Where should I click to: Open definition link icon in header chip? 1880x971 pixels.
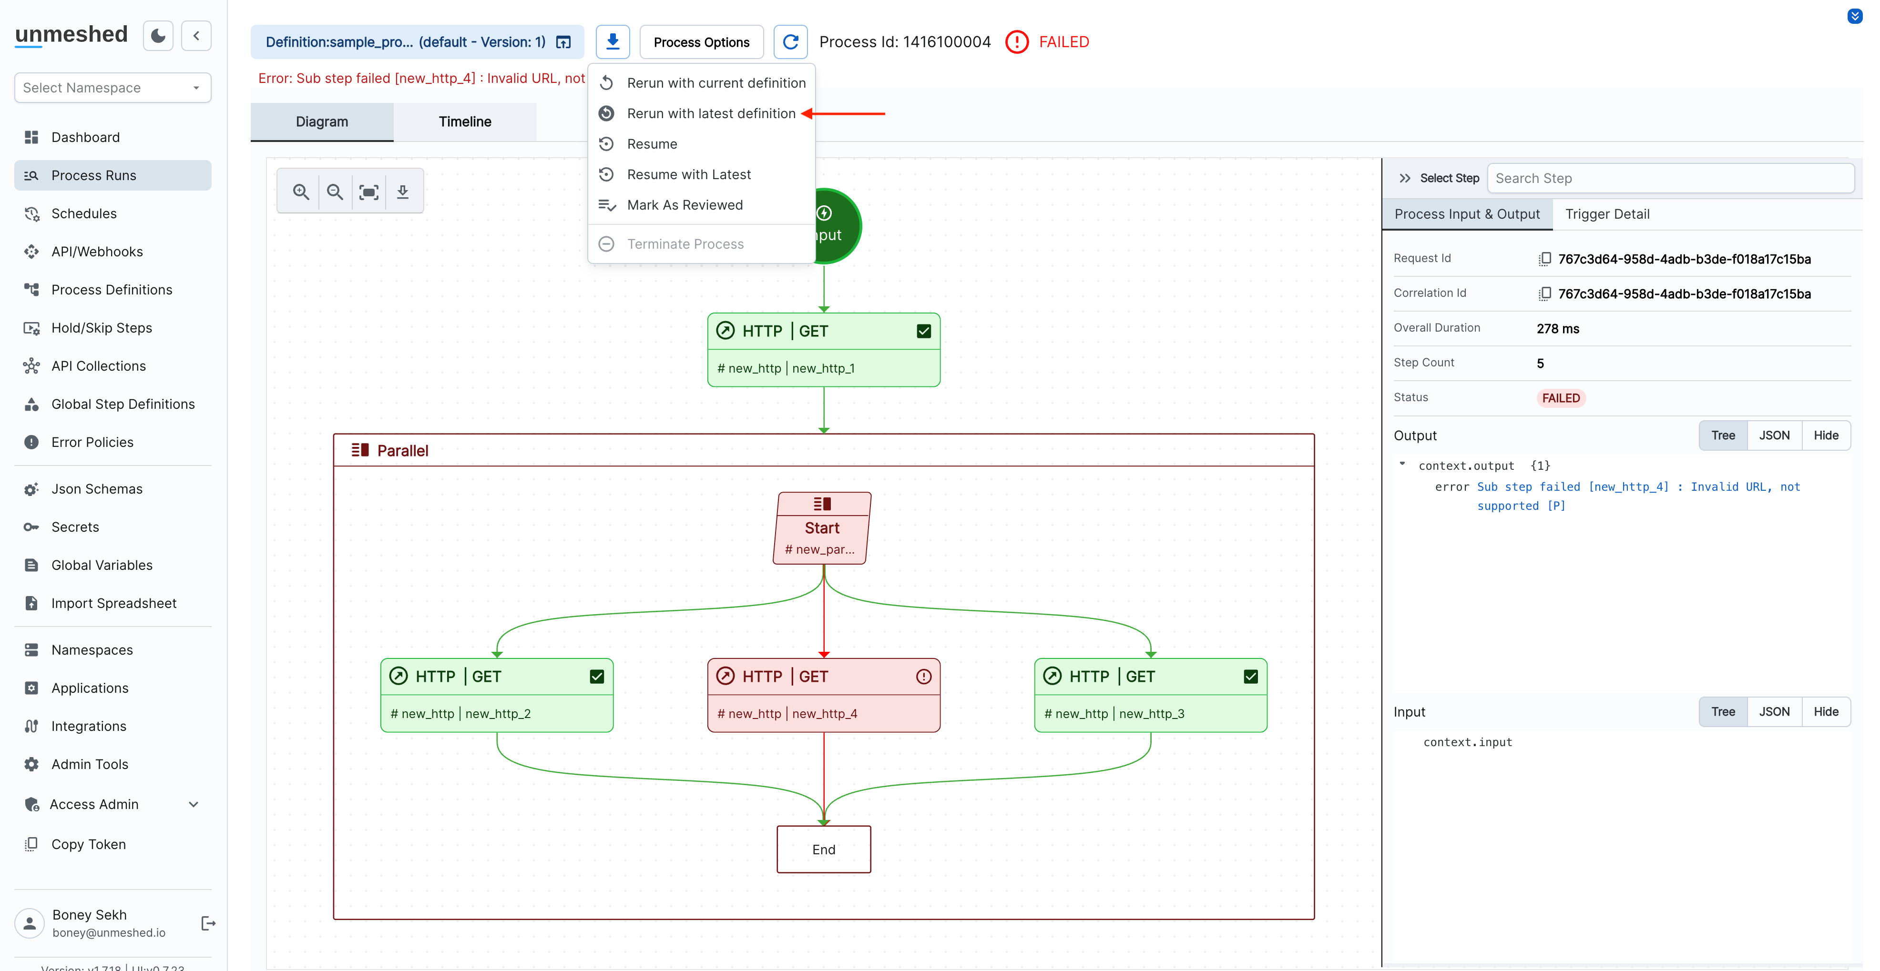563,42
